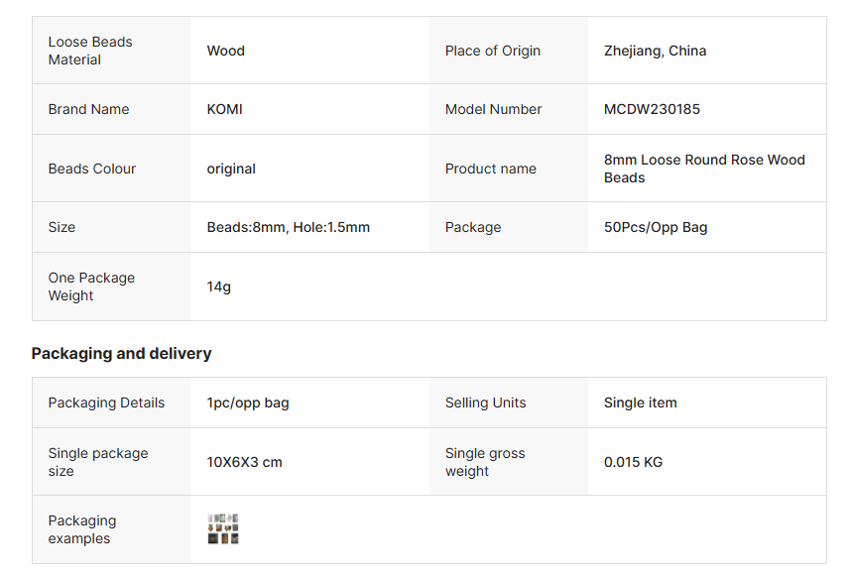The height and width of the screenshot is (575, 851).
Task: Click the Model Number value MCDW230185
Action: [x=652, y=109]
